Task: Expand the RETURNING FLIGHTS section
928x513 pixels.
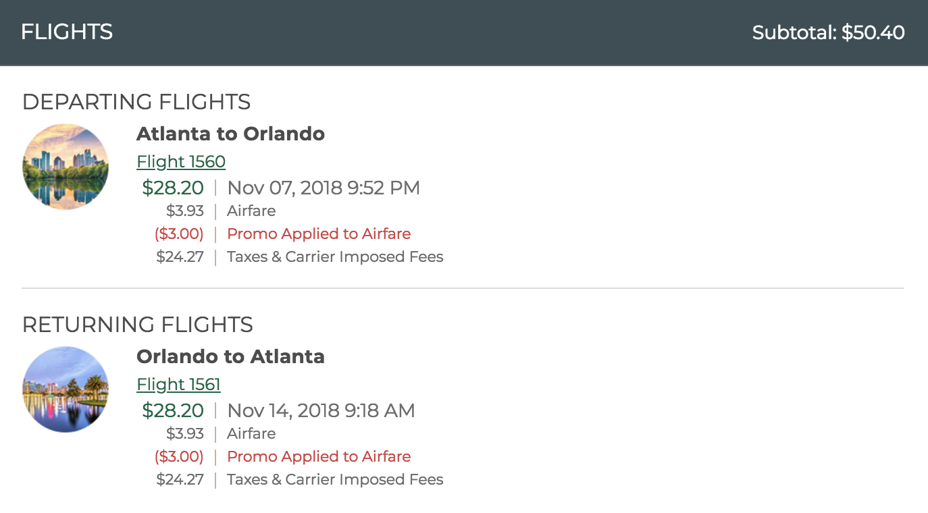Action: 138,325
